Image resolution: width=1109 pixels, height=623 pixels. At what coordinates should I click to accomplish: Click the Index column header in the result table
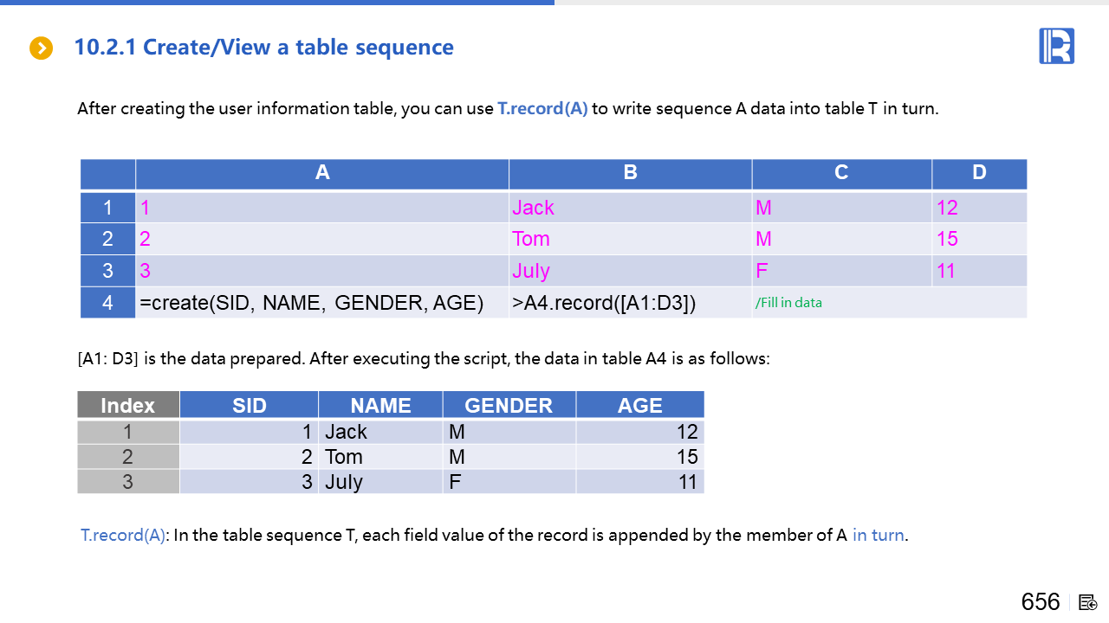(x=128, y=405)
